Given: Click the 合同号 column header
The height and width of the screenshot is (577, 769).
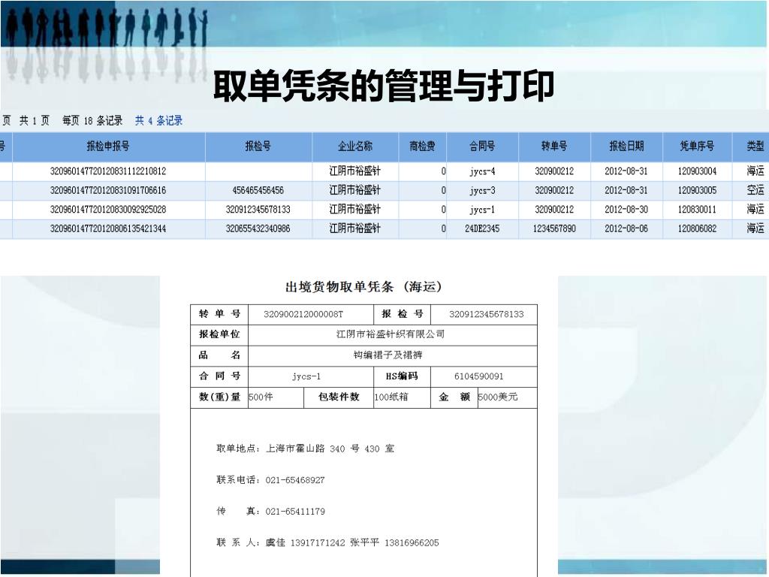Looking at the screenshot, I should coord(482,147).
